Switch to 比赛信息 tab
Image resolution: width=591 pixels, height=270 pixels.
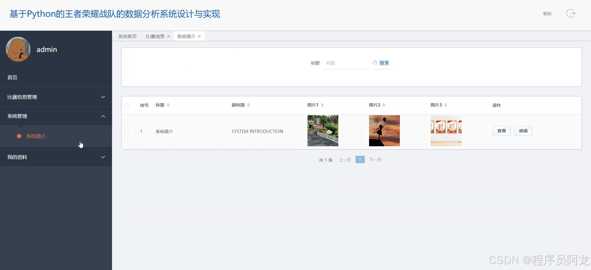click(155, 36)
